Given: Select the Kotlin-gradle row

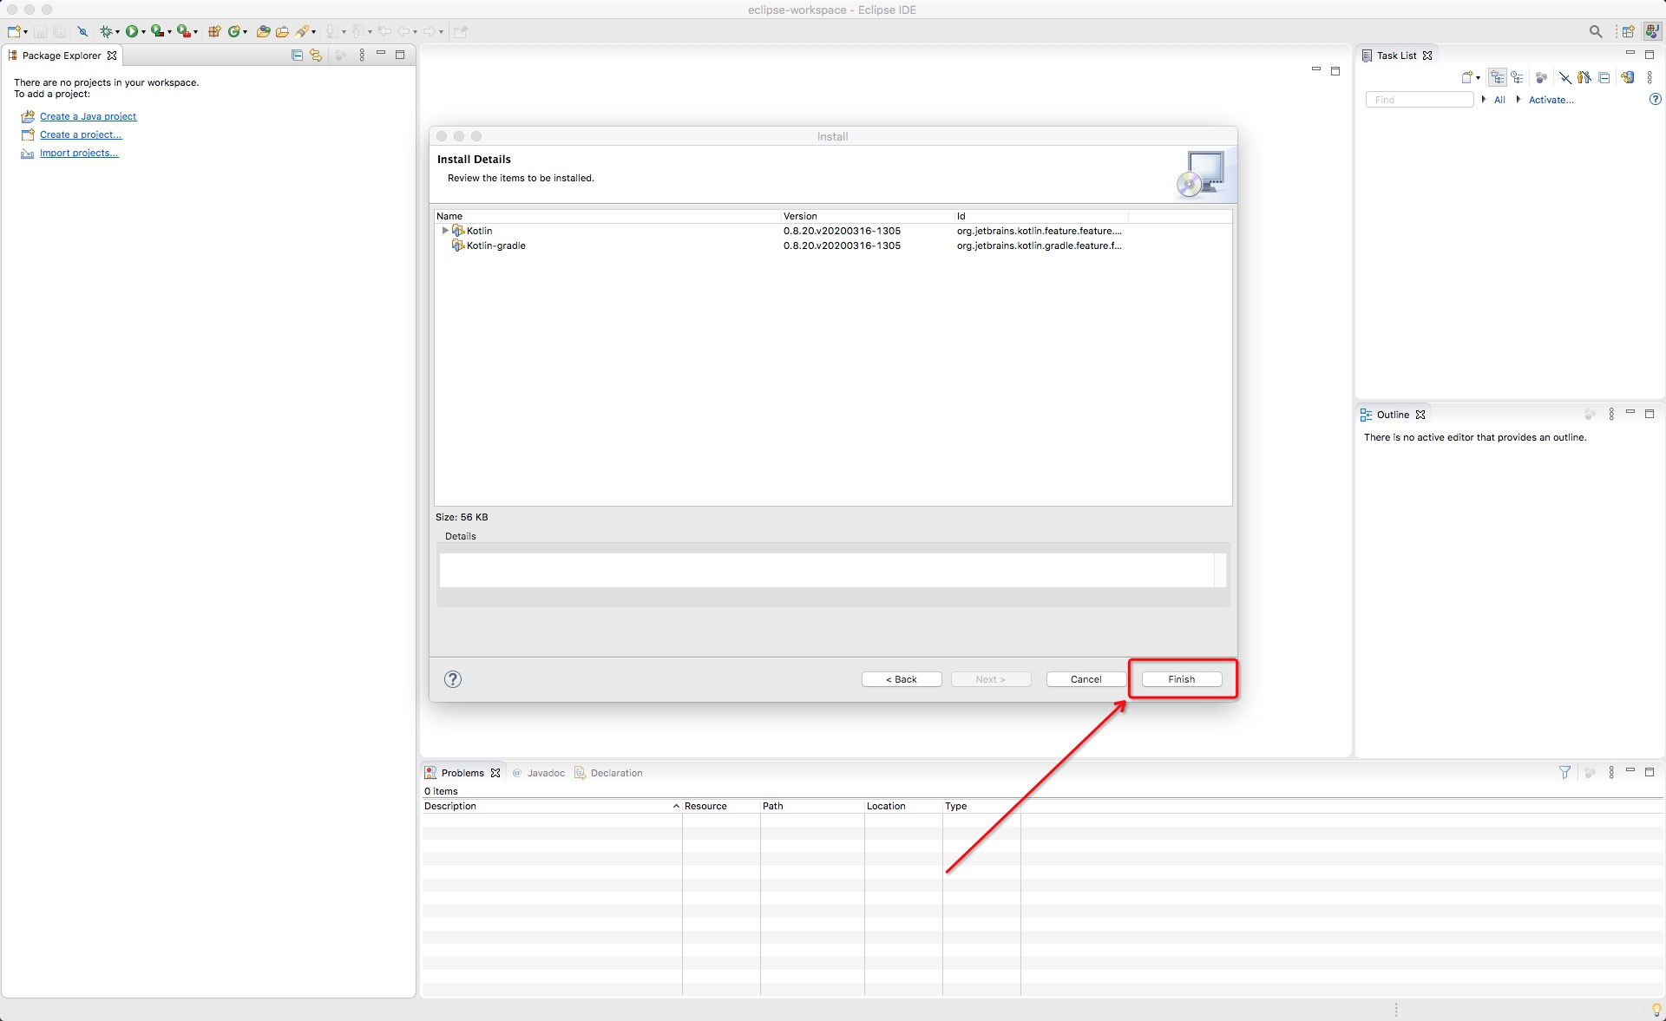Looking at the screenshot, I should 833,245.
